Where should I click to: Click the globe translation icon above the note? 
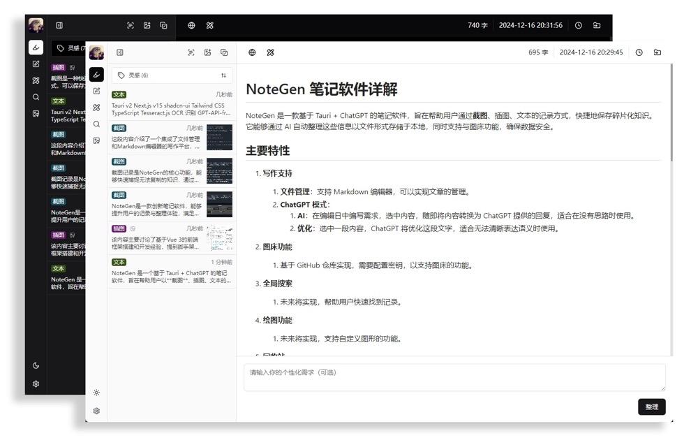(x=251, y=52)
